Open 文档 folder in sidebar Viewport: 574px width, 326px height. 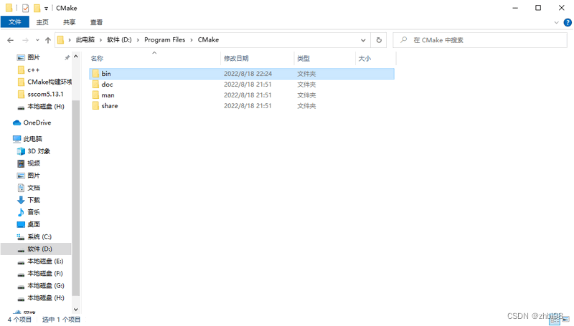(34, 188)
